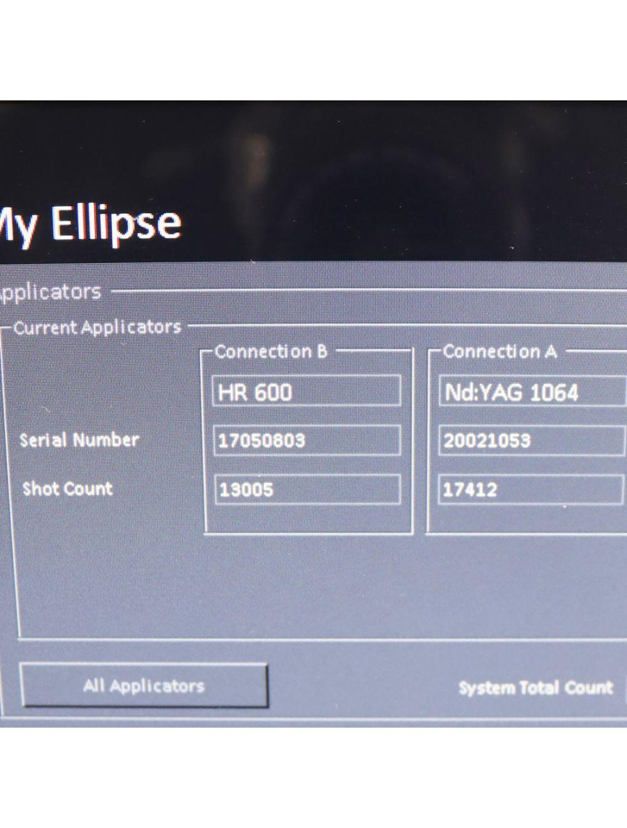The width and height of the screenshot is (627, 828).
Task: Select the HR 600 applicator field
Action: [x=307, y=390]
